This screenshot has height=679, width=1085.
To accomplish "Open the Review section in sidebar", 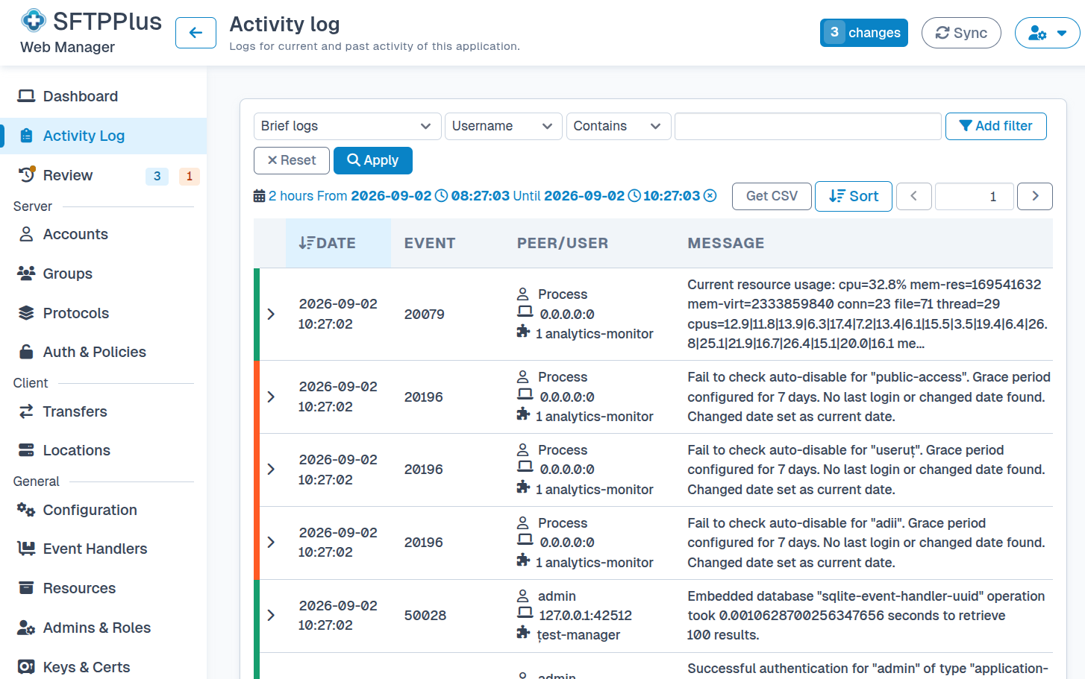I will 68,175.
